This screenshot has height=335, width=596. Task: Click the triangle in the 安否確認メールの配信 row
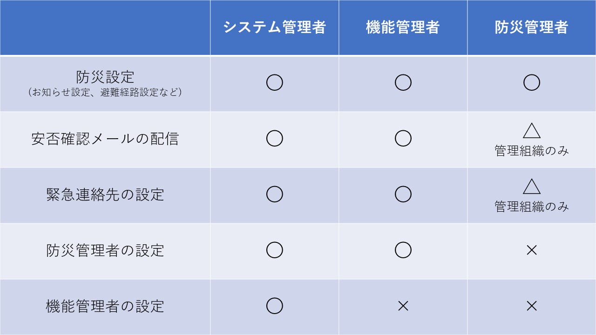click(x=531, y=132)
